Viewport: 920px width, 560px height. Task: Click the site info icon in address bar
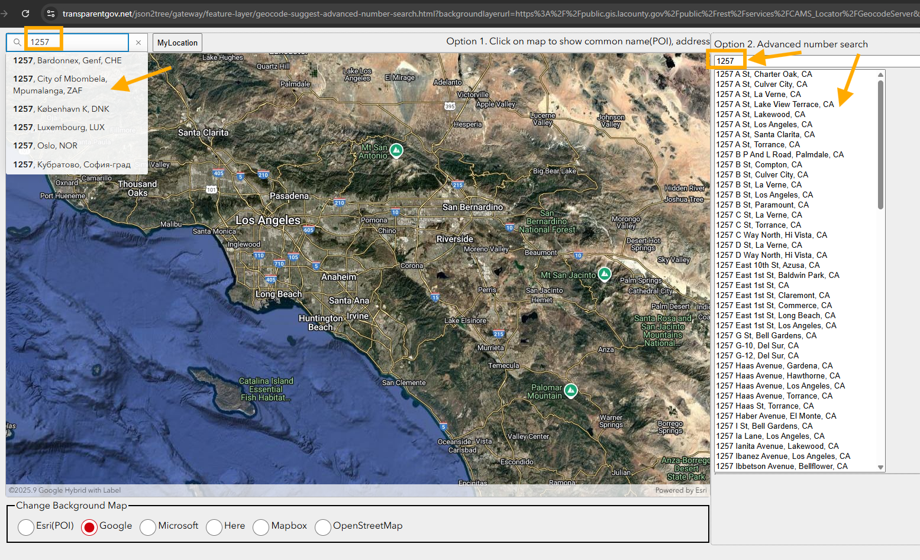click(x=51, y=13)
